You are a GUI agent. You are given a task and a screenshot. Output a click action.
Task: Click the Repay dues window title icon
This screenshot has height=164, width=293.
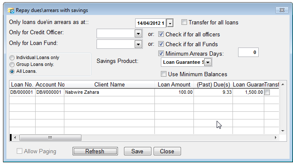pos(11,10)
